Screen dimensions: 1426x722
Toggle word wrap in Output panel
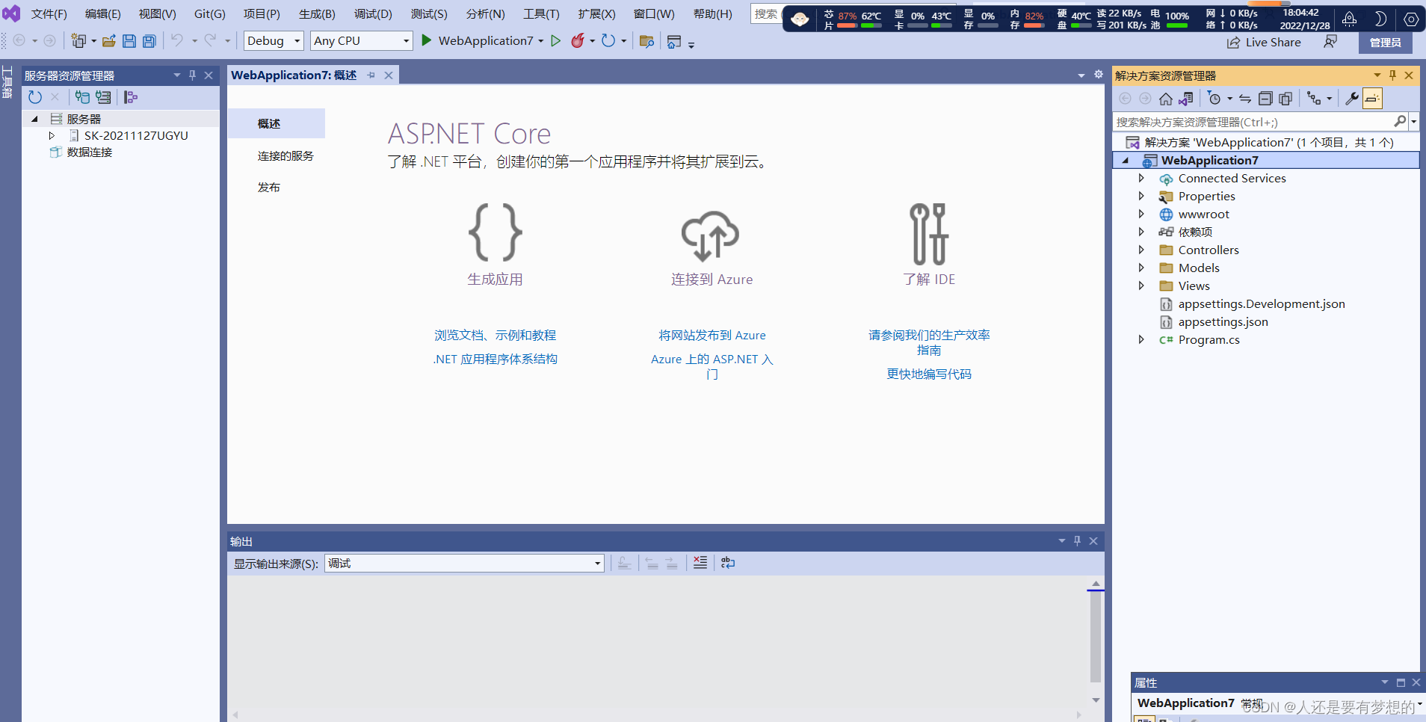(728, 563)
